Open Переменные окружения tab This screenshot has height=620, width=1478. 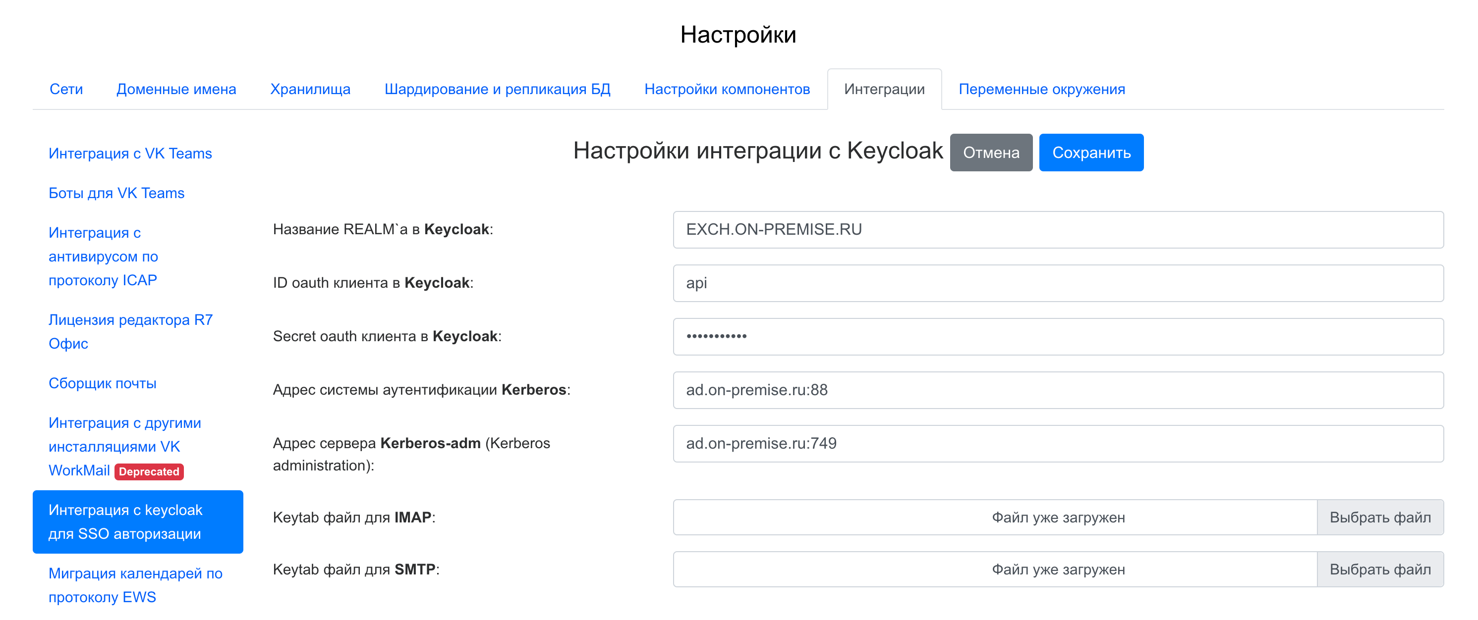click(x=1041, y=90)
